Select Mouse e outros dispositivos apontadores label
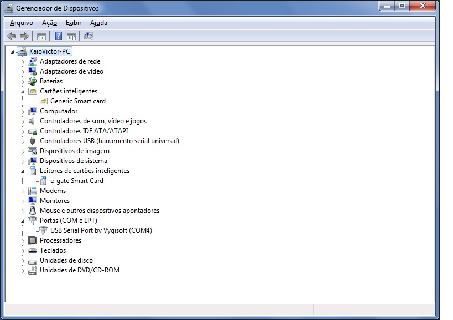453x320 pixels. click(x=100, y=211)
